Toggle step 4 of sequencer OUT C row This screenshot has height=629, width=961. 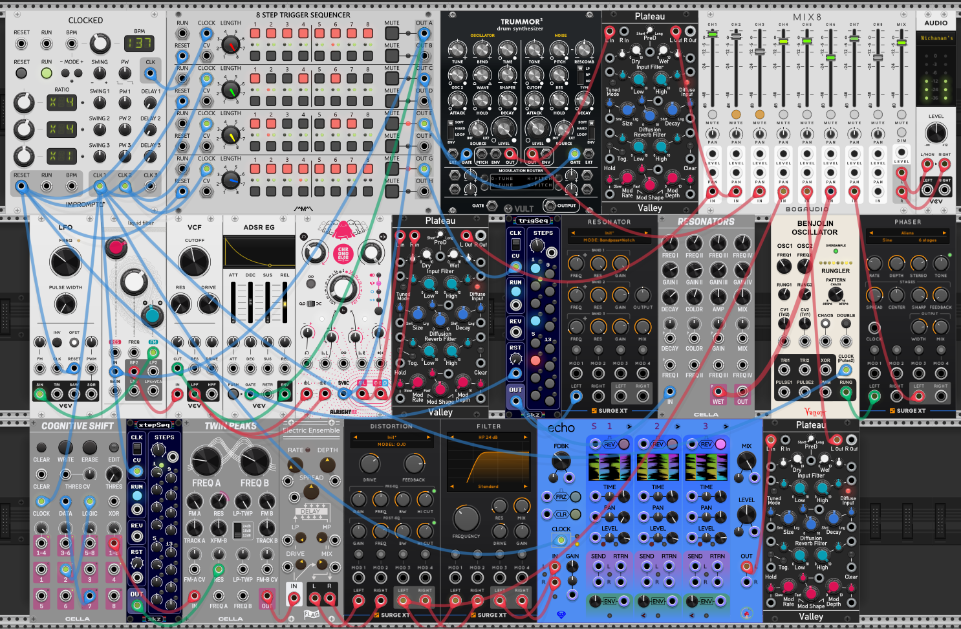point(303,78)
